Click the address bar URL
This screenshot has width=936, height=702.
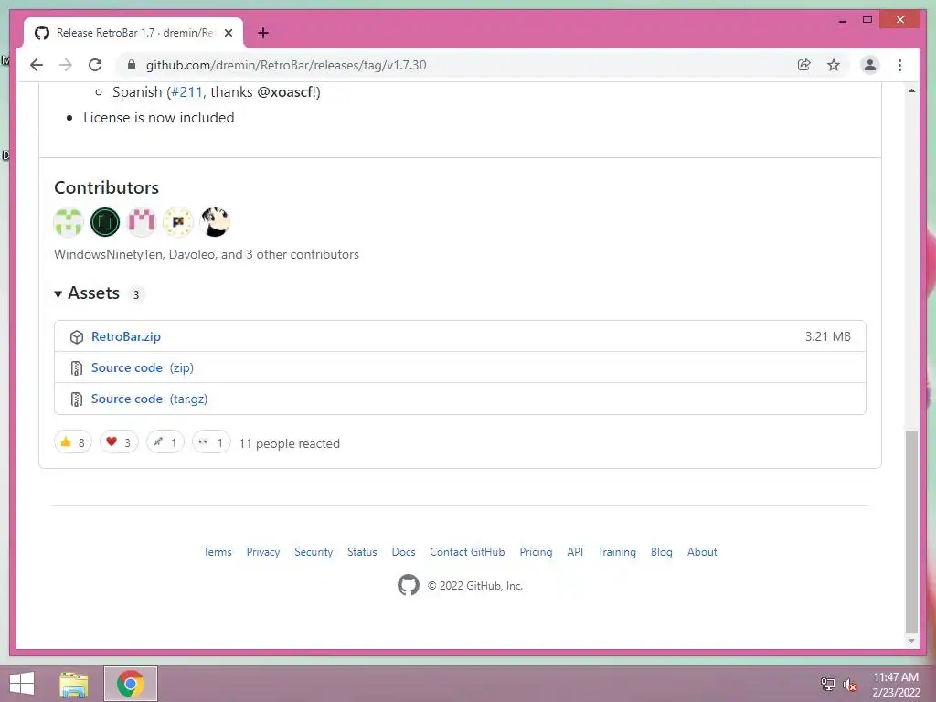click(x=286, y=65)
